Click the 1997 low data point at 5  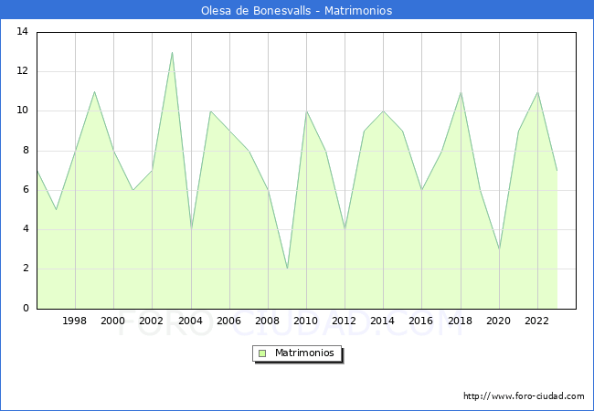click(x=56, y=210)
